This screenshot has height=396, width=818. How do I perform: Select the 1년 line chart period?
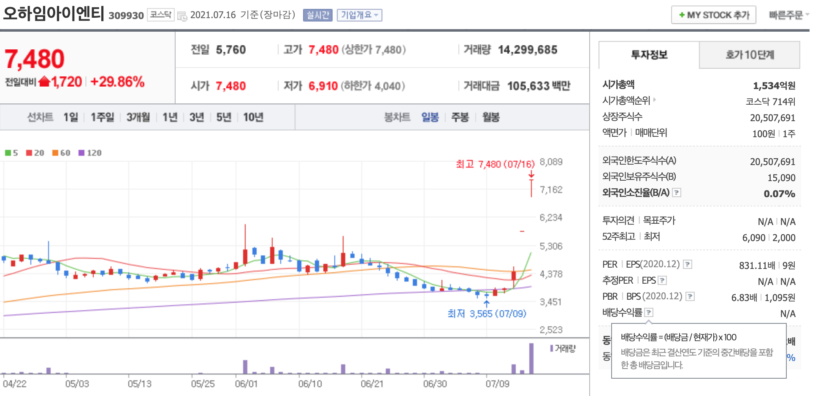pos(170,117)
